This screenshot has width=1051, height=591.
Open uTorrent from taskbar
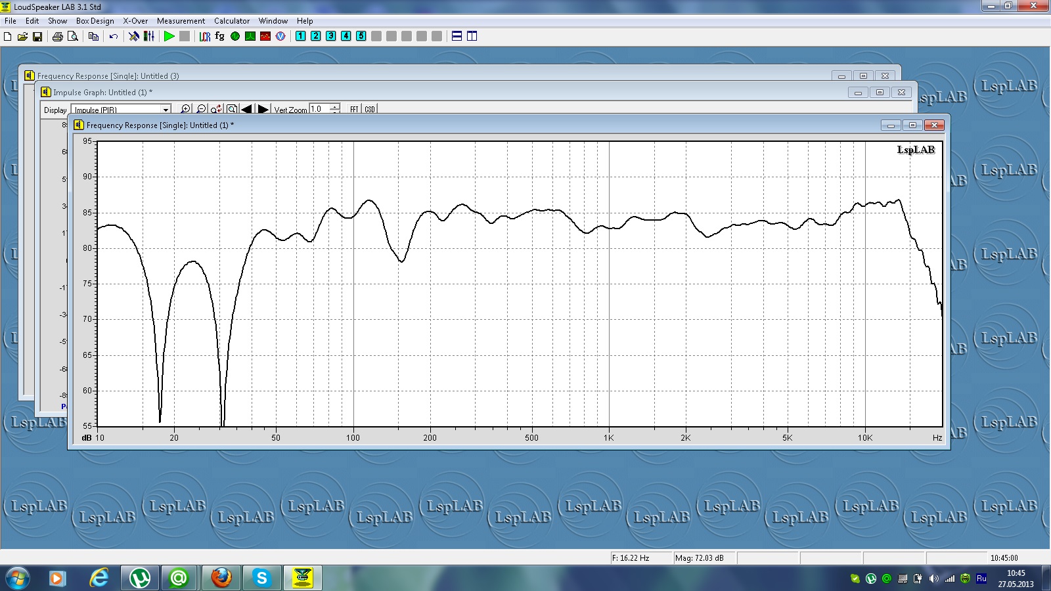(x=139, y=578)
